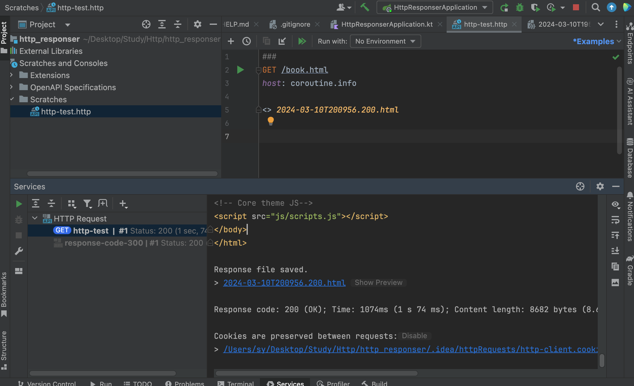Click the Search Everywhere magnifier icon
The width and height of the screenshot is (634, 386).
point(596,7)
